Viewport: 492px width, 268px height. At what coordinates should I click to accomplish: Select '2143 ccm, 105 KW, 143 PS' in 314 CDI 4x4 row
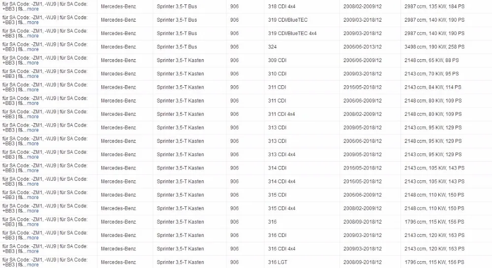tap(434, 182)
